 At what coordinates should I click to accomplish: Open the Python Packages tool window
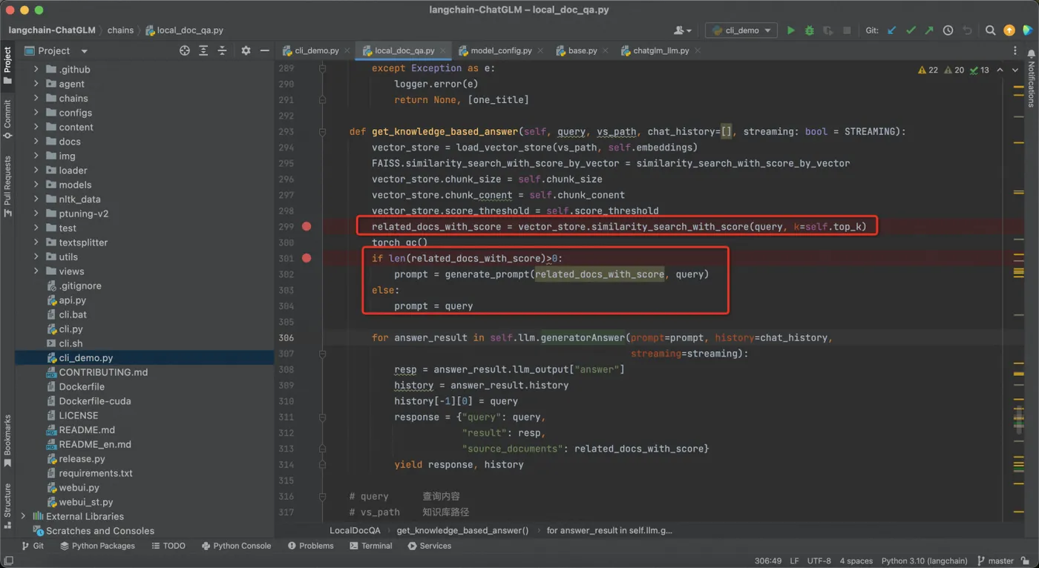pos(97,546)
